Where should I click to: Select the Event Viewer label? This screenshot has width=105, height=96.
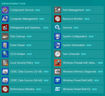point(18,45)
